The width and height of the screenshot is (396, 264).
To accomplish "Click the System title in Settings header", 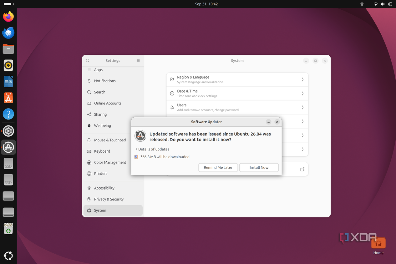I will (x=237, y=61).
